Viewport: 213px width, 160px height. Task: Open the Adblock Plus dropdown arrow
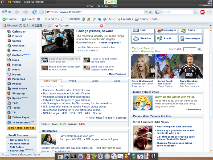click(x=207, y=12)
